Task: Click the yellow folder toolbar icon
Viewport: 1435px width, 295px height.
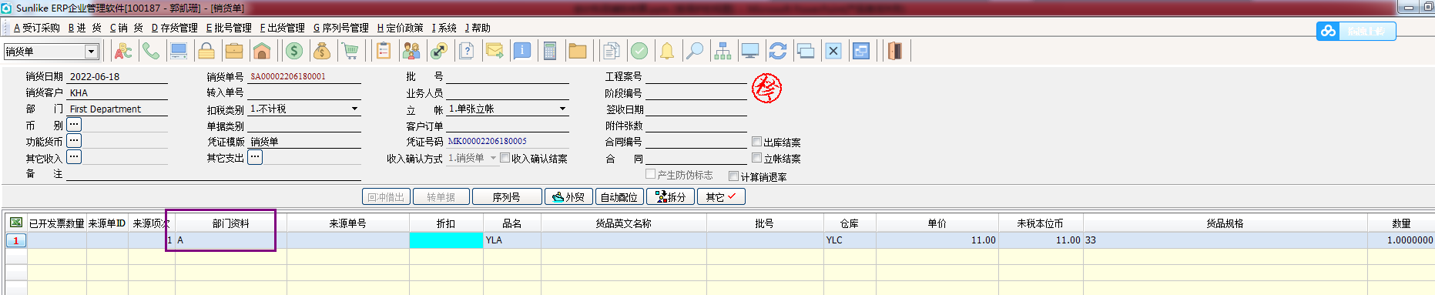Action: pos(578,52)
